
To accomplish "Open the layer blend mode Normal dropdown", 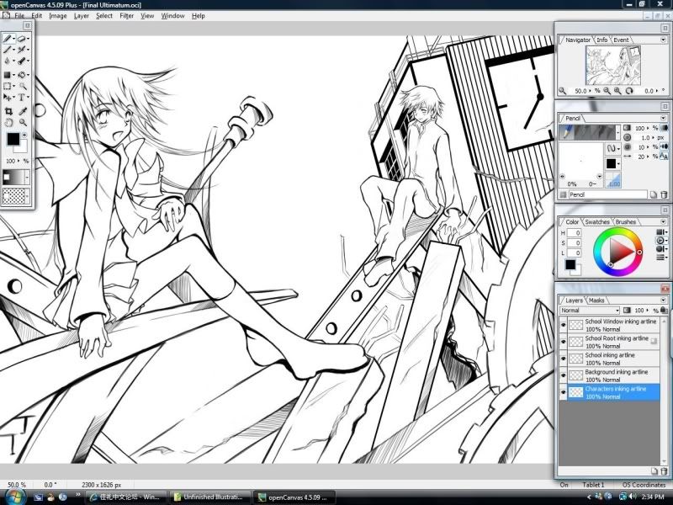I will point(590,310).
